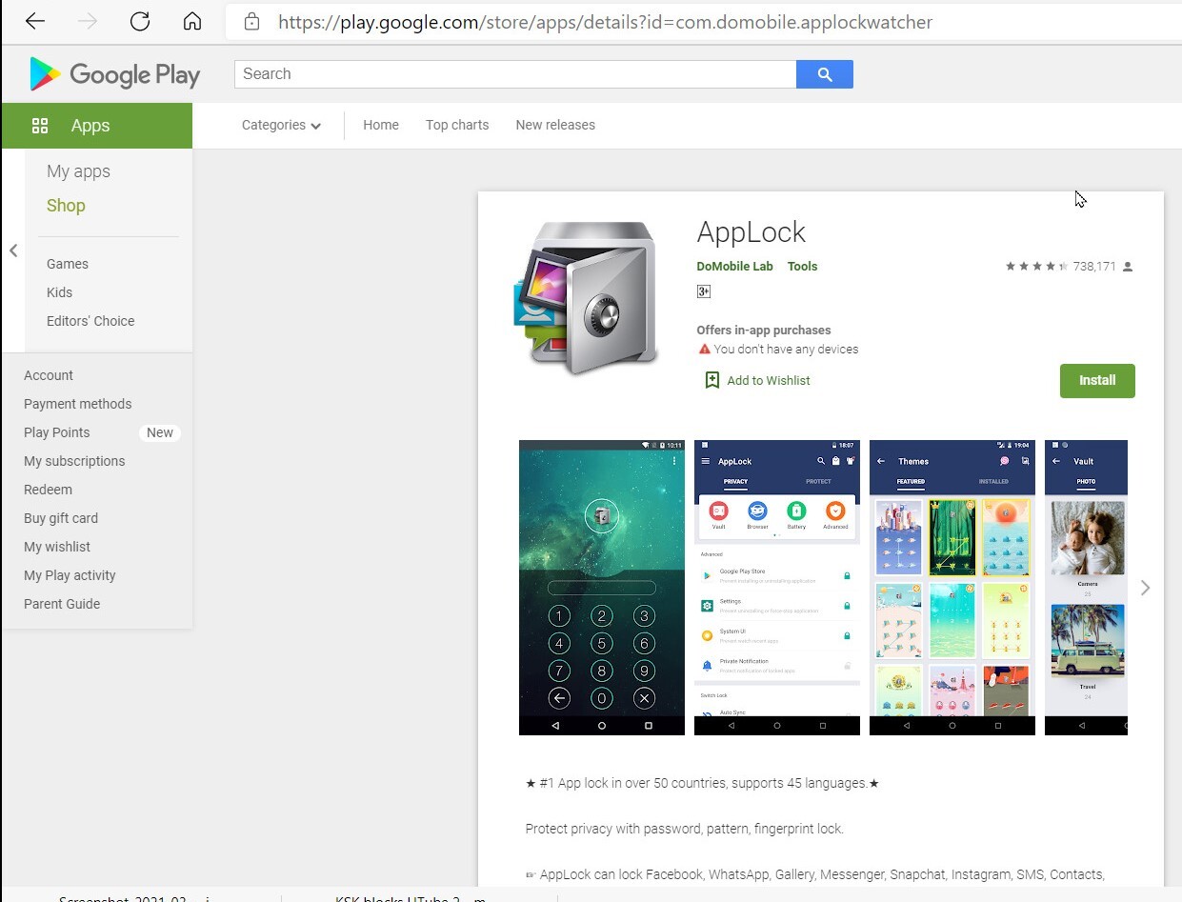Open Payment methods
This screenshot has height=902, width=1182.
click(x=78, y=404)
